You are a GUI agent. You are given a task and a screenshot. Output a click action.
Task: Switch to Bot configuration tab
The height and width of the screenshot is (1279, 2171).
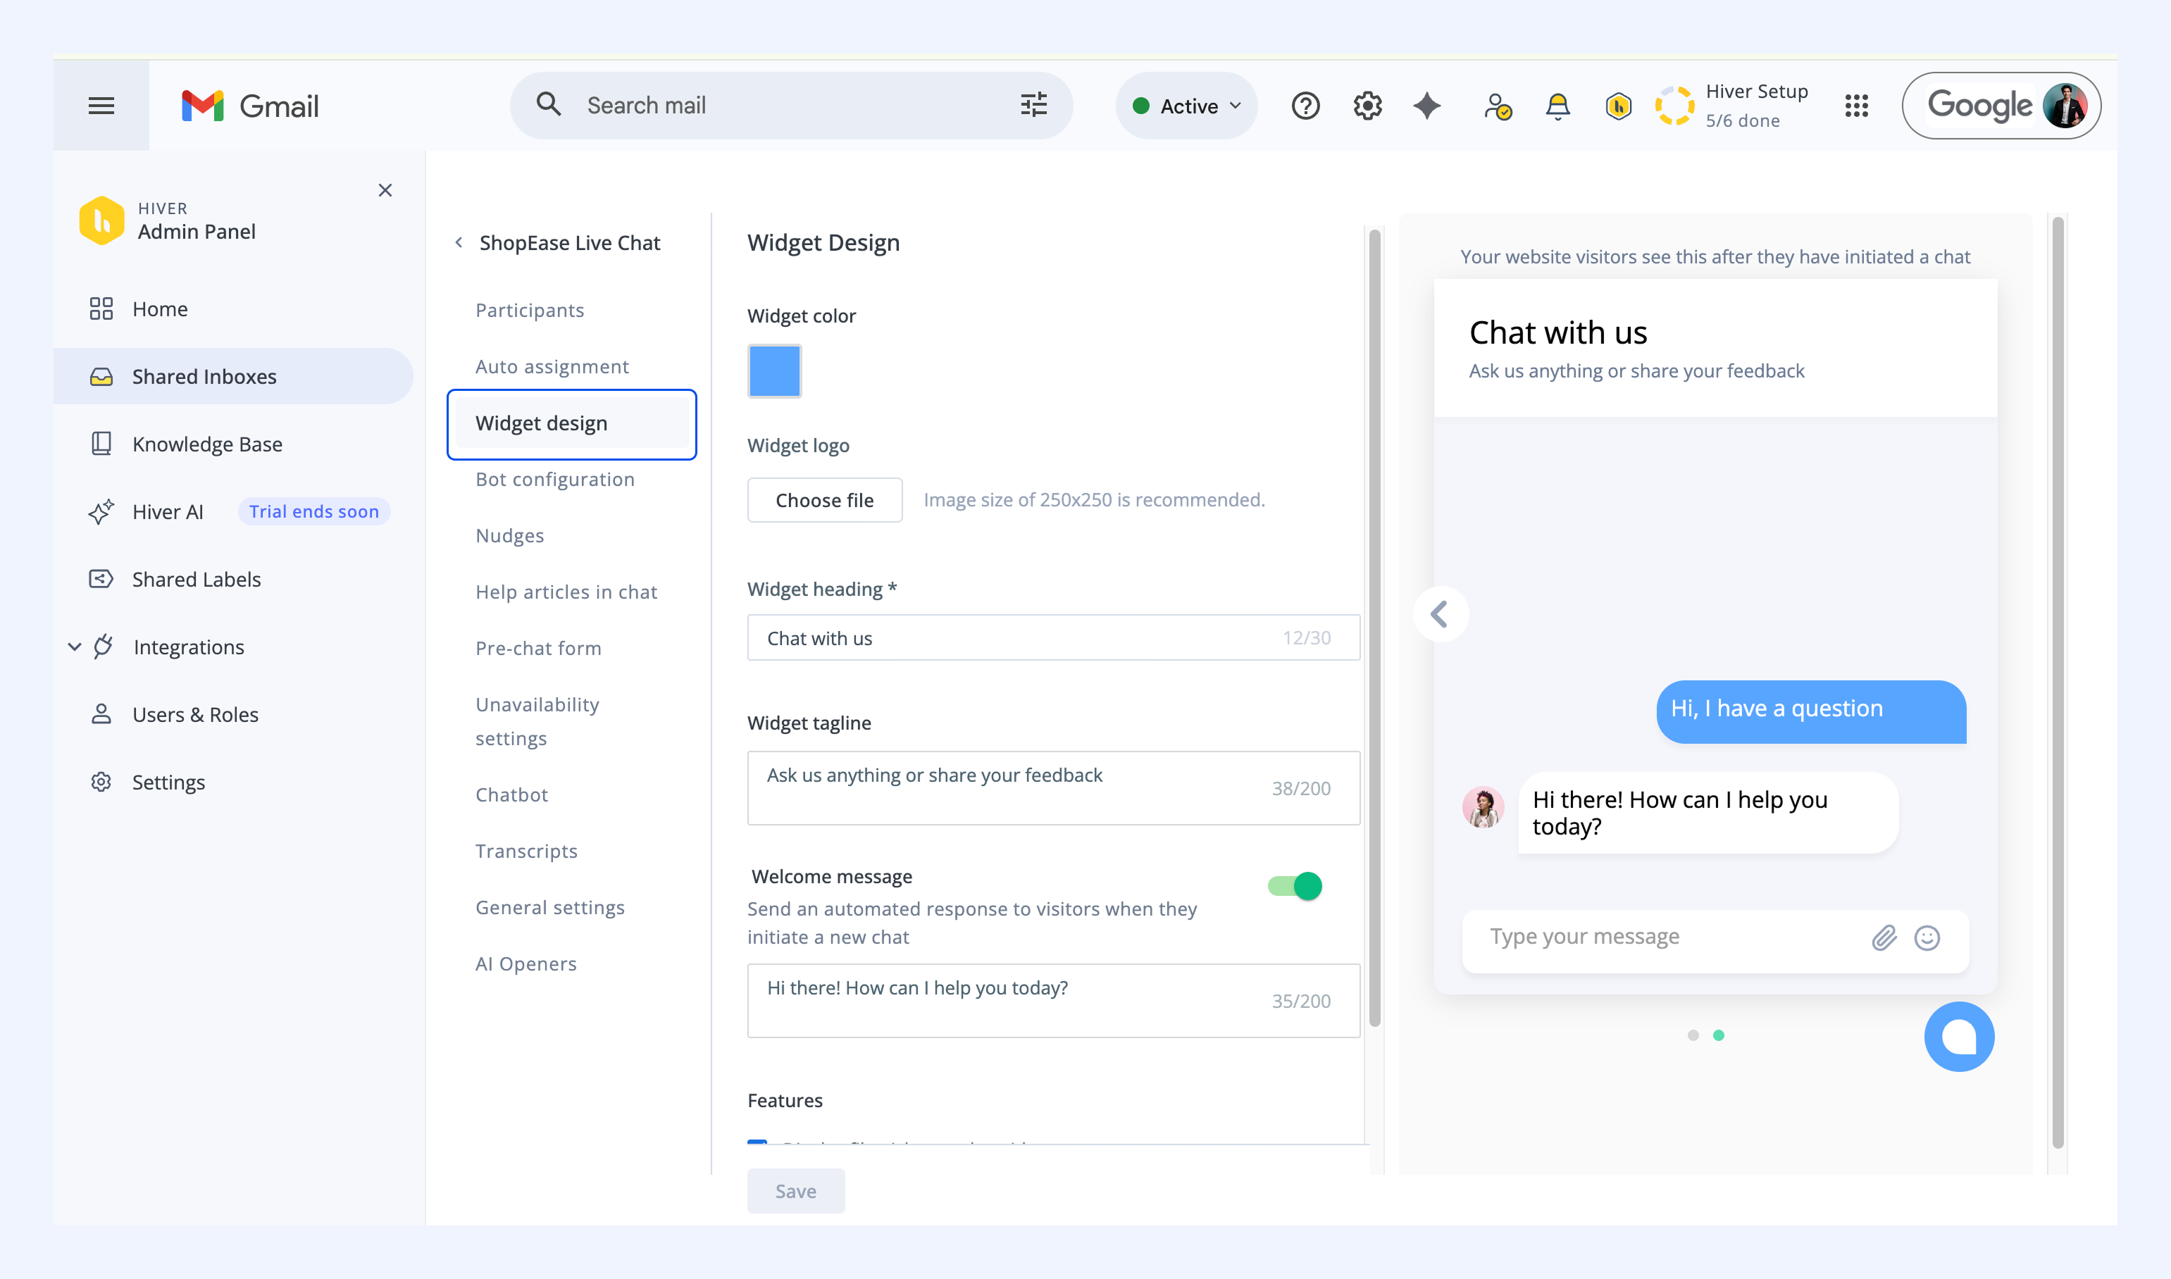pyautogui.click(x=554, y=479)
